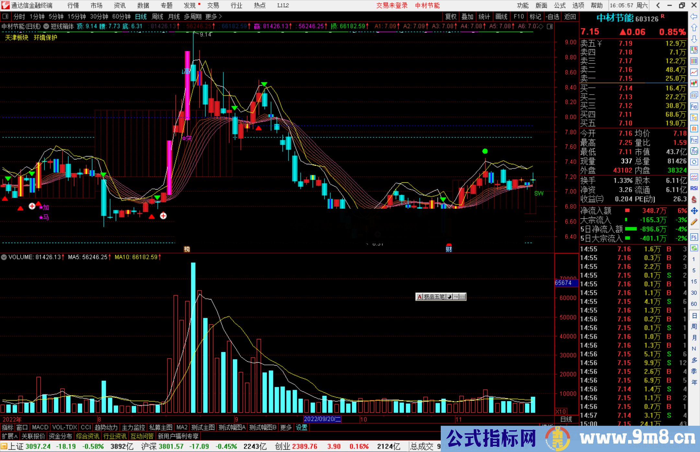Click the candlestick chart sidebar icon

[x=694, y=84]
